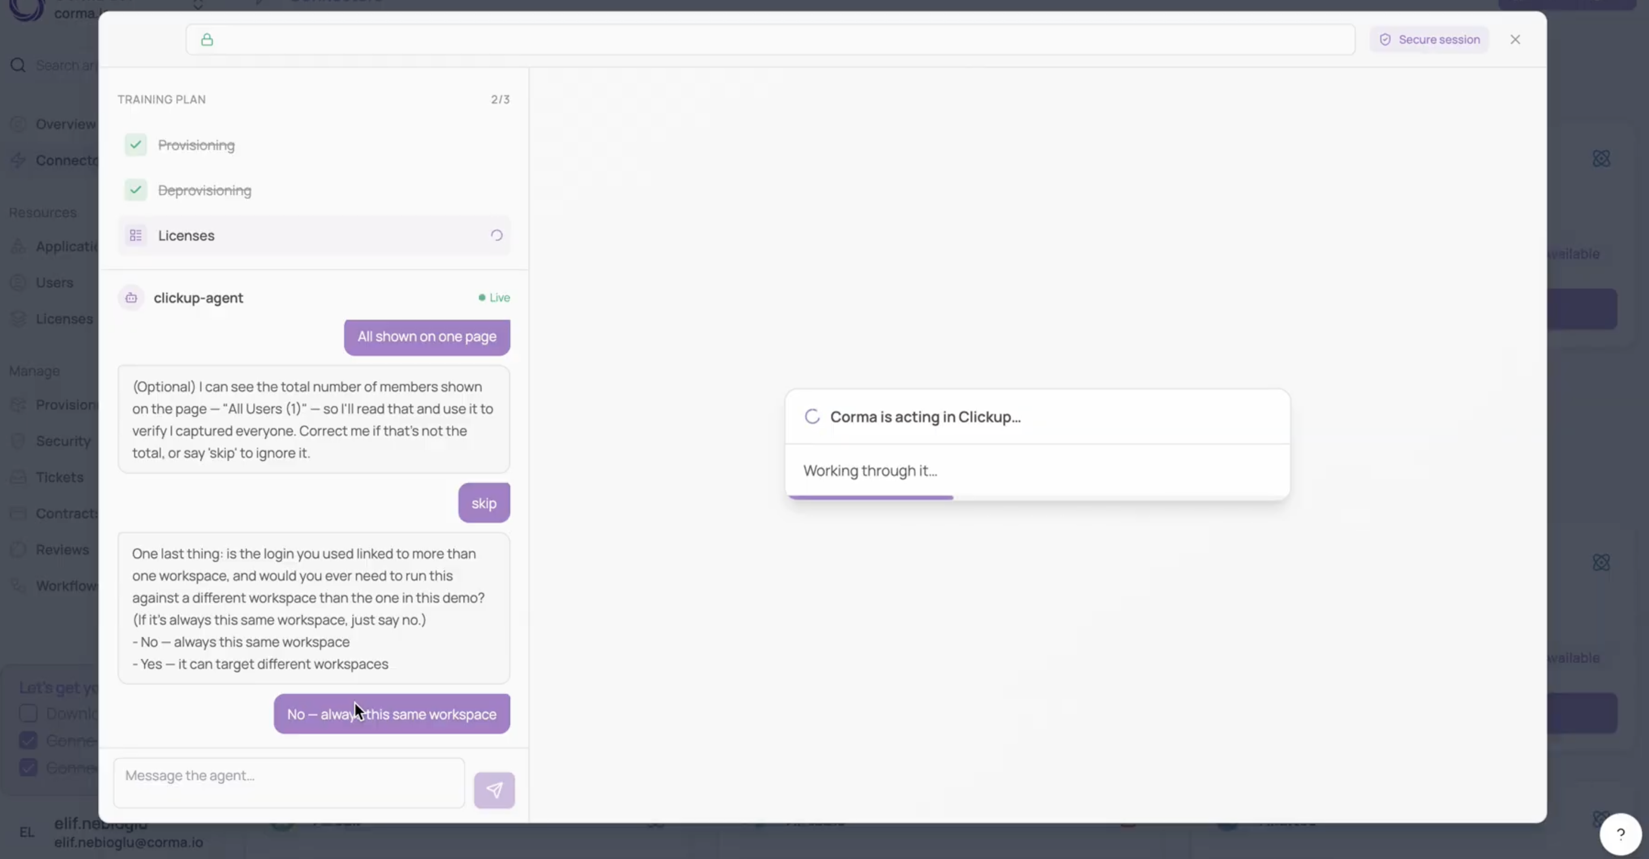Screen dimensions: 1649x859
Task: Click the Licenses list icon in training plan
Action: (x=136, y=235)
